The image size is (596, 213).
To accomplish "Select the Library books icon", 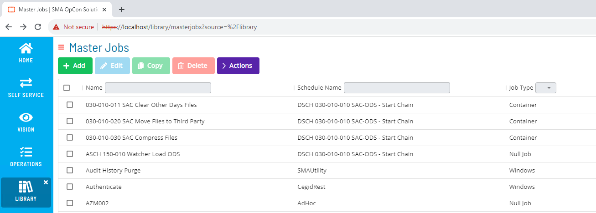I will point(26,186).
